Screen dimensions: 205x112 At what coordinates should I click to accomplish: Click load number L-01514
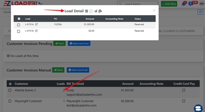coord(29,24)
